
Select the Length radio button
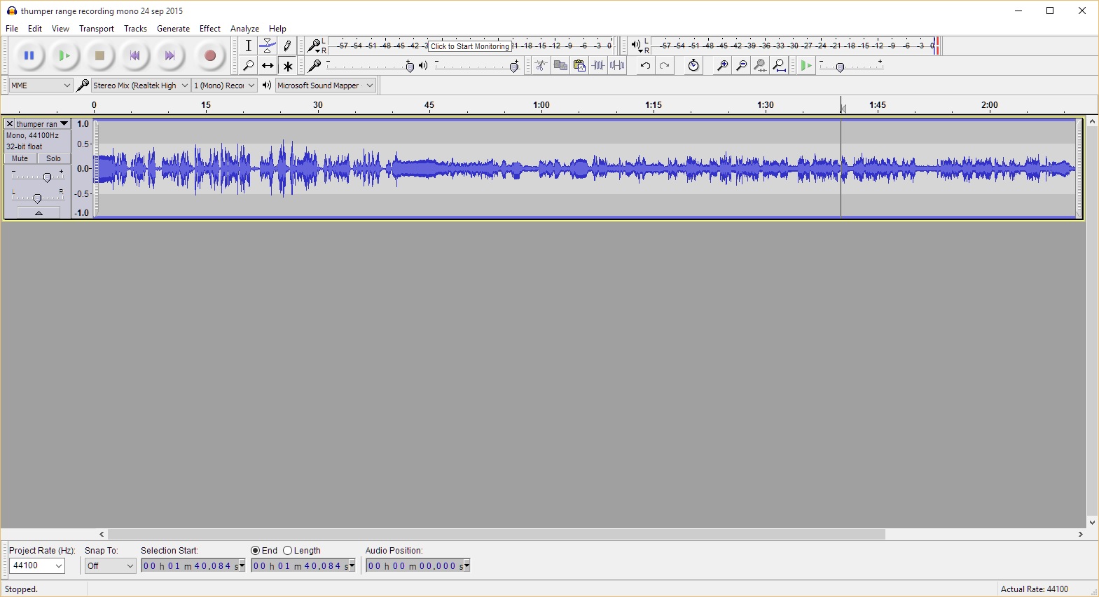287,551
